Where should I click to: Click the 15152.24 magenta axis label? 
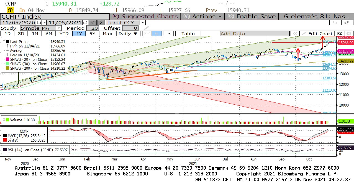click(x=346, y=51)
